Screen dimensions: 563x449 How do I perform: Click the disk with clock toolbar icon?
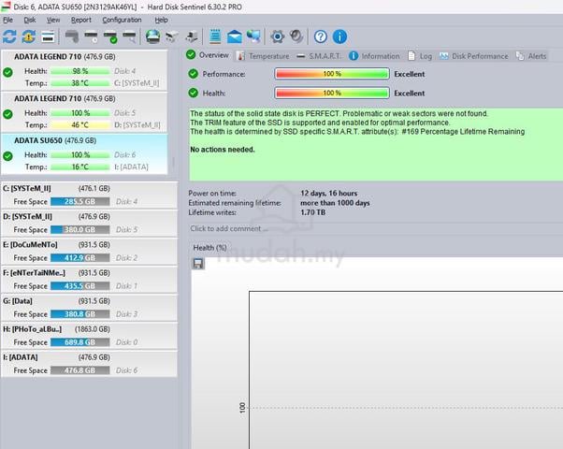point(92,36)
